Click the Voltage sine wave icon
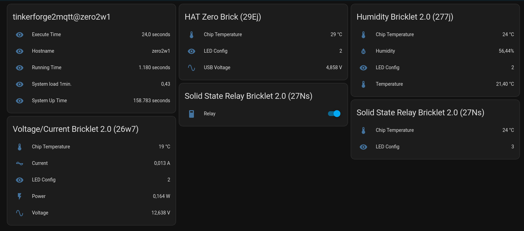 [20, 213]
